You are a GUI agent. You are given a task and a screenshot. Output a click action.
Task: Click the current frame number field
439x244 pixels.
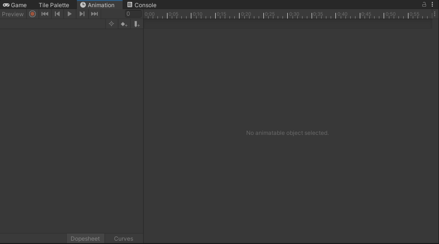pos(133,14)
